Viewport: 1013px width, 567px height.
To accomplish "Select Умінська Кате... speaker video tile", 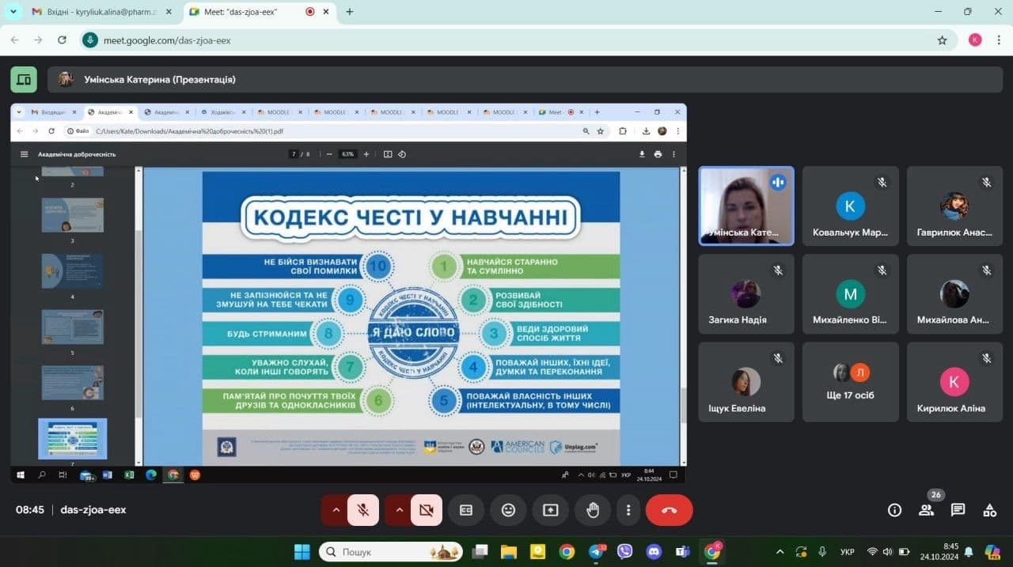I will pyautogui.click(x=746, y=206).
